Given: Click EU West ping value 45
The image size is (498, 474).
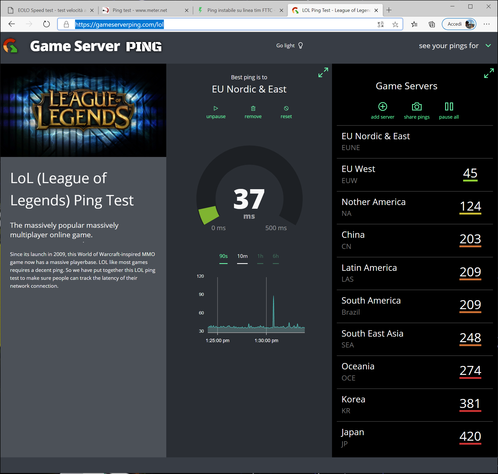Looking at the screenshot, I should pos(470,174).
